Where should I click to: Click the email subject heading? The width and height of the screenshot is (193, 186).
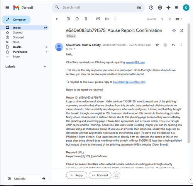pos(114,30)
